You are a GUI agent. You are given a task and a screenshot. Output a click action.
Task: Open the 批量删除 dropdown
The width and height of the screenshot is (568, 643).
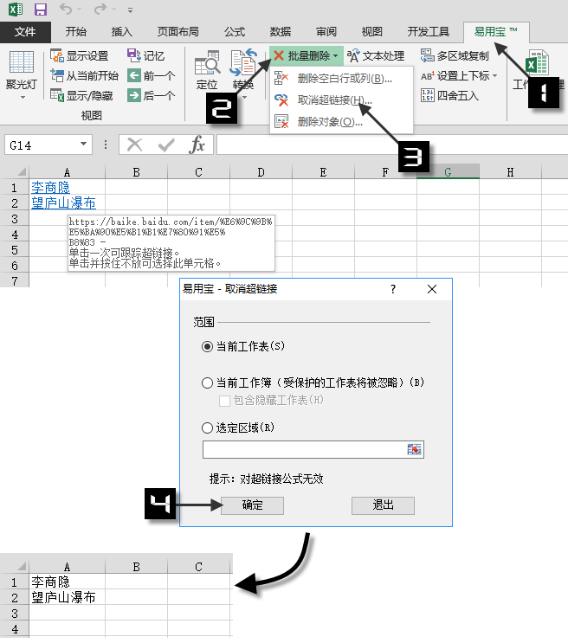[307, 55]
